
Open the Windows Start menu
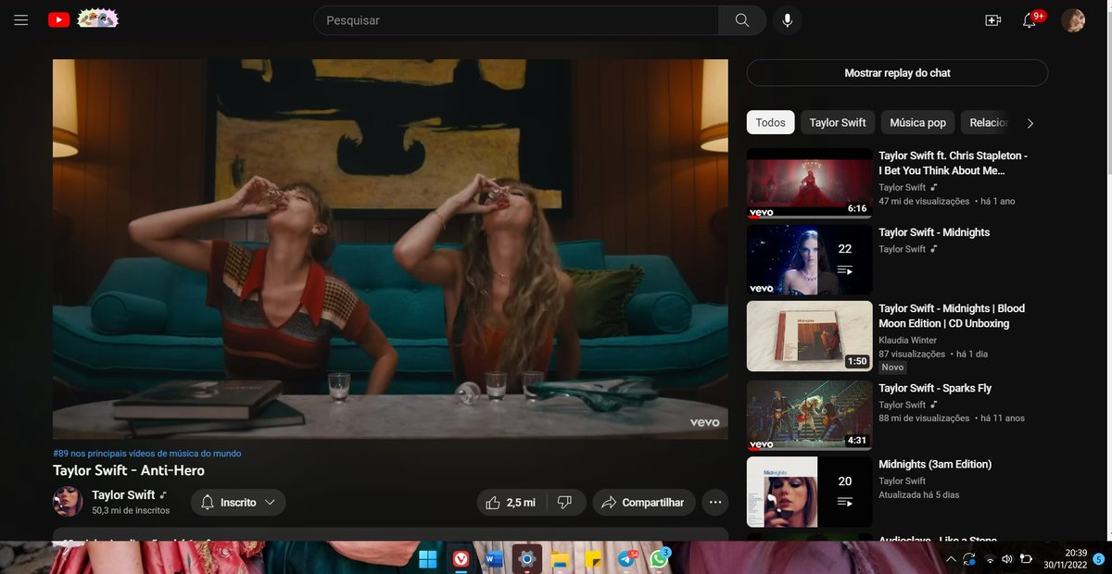coord(428,559)
